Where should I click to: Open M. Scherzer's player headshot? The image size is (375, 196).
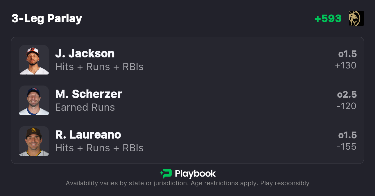[x=34, y=100]
